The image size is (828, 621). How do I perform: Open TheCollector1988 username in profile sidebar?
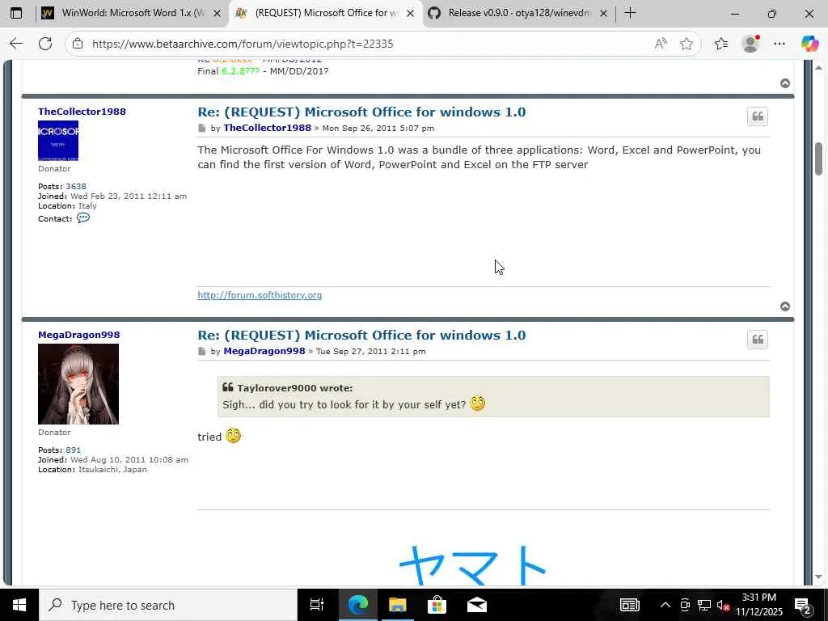point(82,112)
